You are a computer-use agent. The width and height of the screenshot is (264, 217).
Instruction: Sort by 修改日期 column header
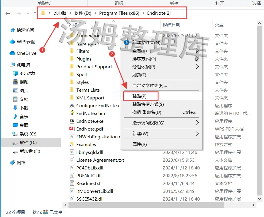(171, 25)
